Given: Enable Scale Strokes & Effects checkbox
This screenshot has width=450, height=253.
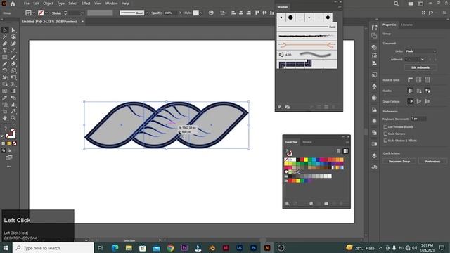Looking at the screenshot, I should (x=385, y=141).
